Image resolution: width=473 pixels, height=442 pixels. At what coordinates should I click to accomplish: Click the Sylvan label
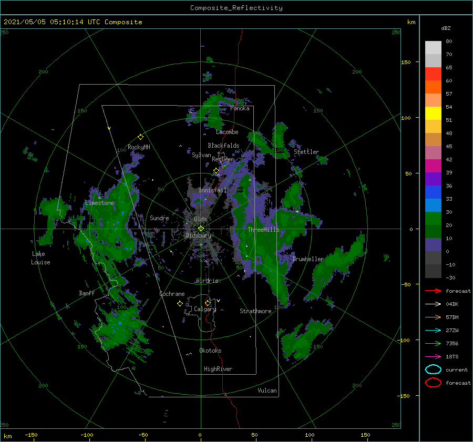point(201,155)
